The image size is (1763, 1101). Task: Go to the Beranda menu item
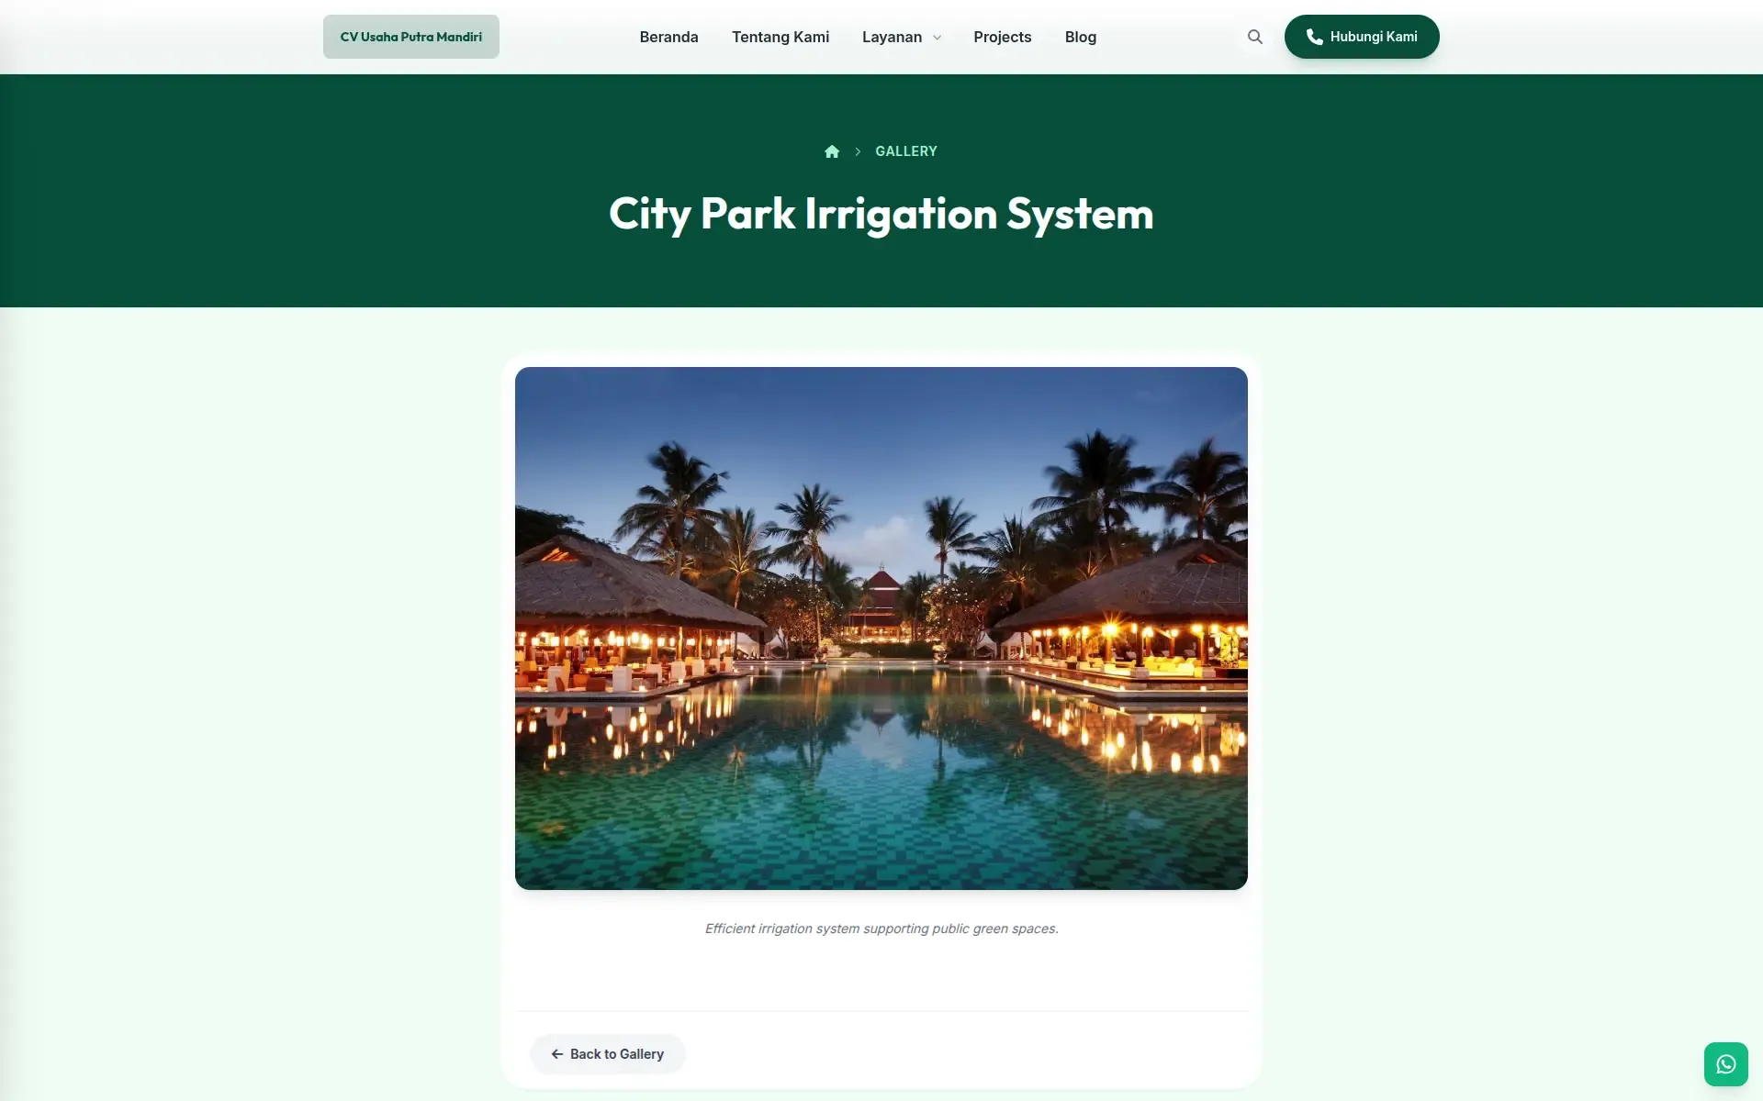668,37
